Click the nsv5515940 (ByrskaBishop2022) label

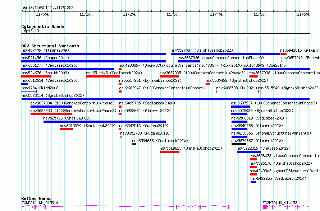click(289, 88)
